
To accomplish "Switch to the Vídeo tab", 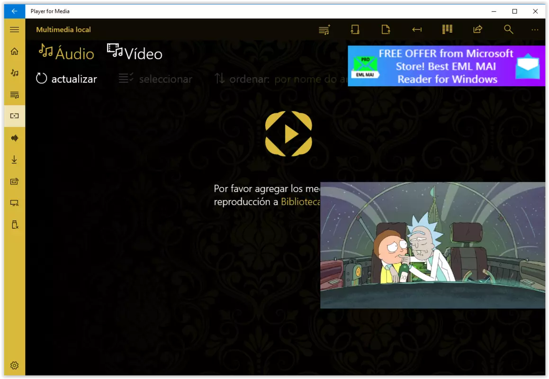I will (x=135, y=53).
